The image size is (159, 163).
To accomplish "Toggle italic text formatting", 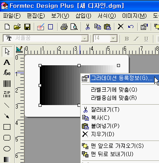I will [x=136, y=38].
